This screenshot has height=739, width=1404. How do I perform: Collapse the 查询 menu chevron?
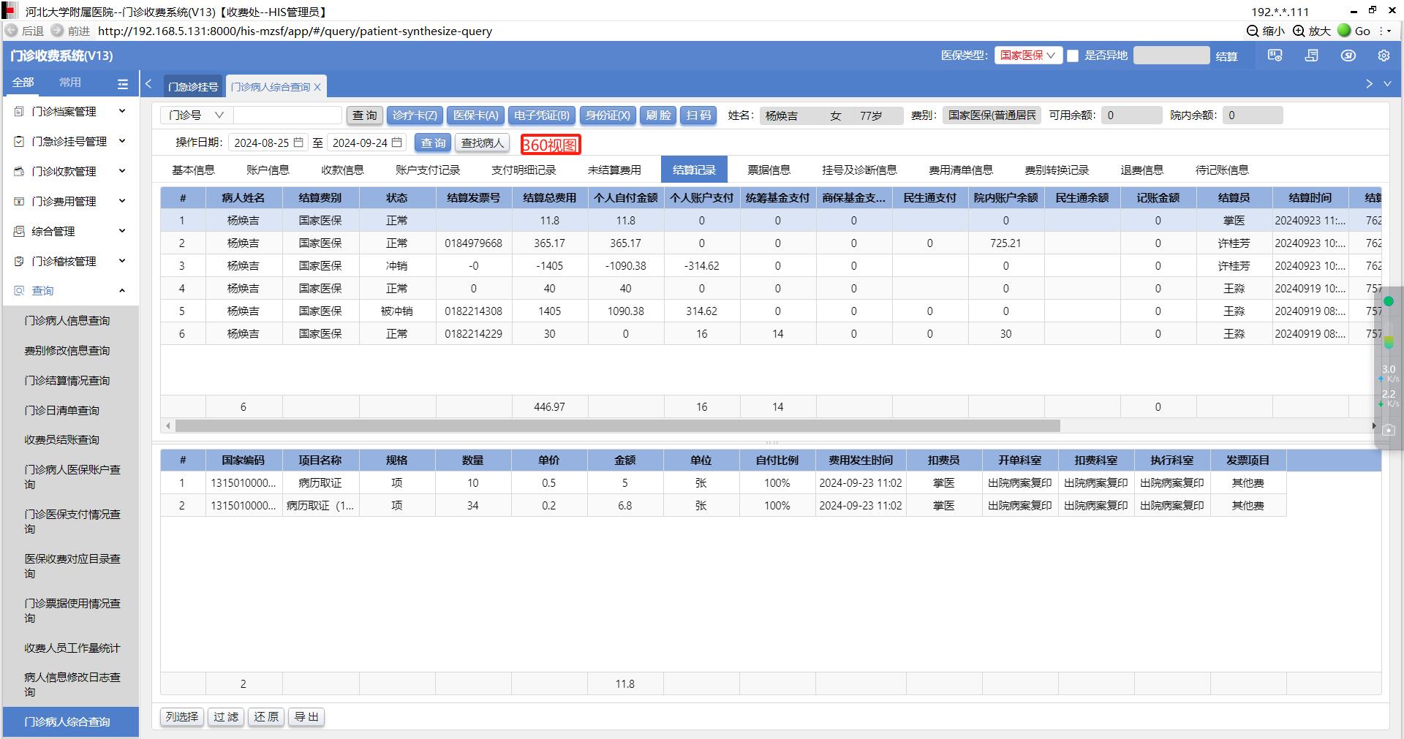click(x=122, y=291)
